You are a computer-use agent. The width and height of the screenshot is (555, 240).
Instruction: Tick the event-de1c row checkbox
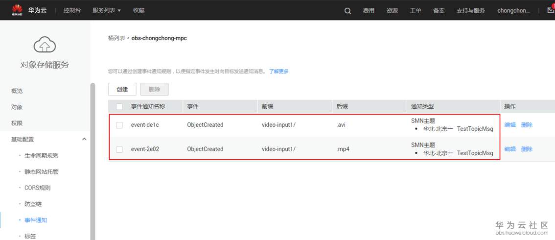click(119, 125)
